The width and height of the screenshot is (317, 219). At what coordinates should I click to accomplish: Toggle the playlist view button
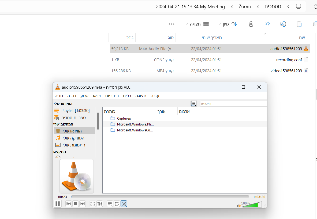click(x=110, y=204)
